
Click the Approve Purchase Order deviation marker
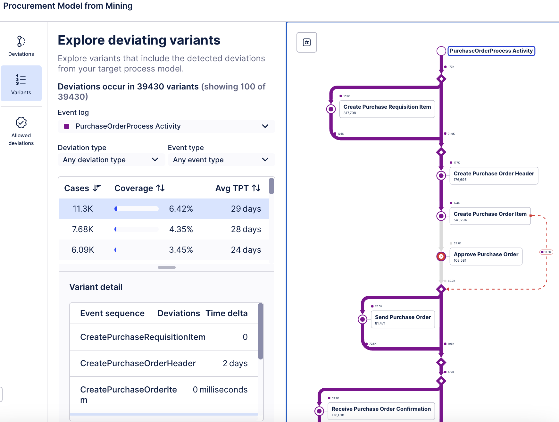pyautogui.click(x=441, y=257)
